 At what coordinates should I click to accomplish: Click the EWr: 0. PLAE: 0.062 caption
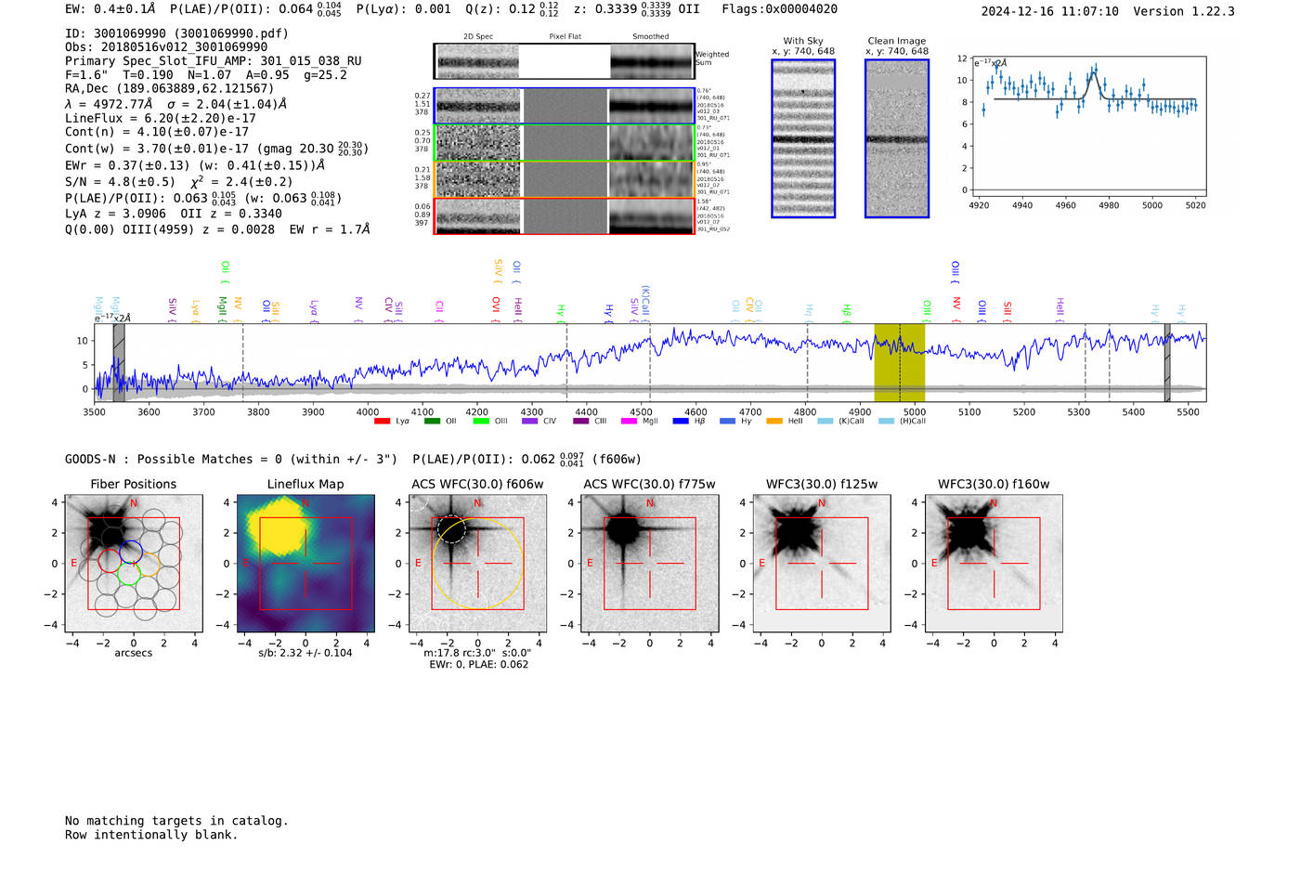[478, 665]
